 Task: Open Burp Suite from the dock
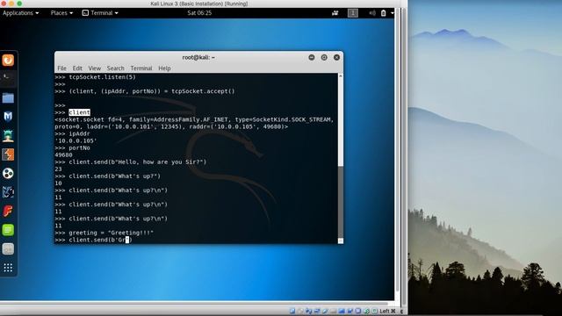coord(8,154)
